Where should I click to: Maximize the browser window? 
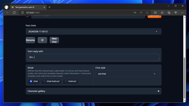(x=176, y=6)
